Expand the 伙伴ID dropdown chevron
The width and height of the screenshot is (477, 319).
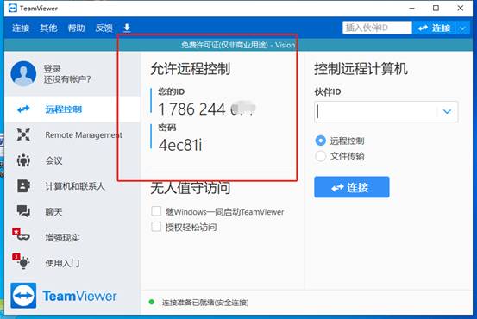coord(447,111)
